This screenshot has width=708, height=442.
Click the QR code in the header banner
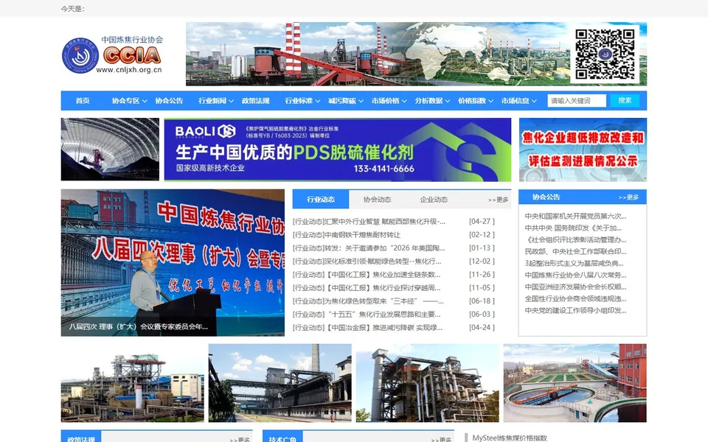point(605,54)
